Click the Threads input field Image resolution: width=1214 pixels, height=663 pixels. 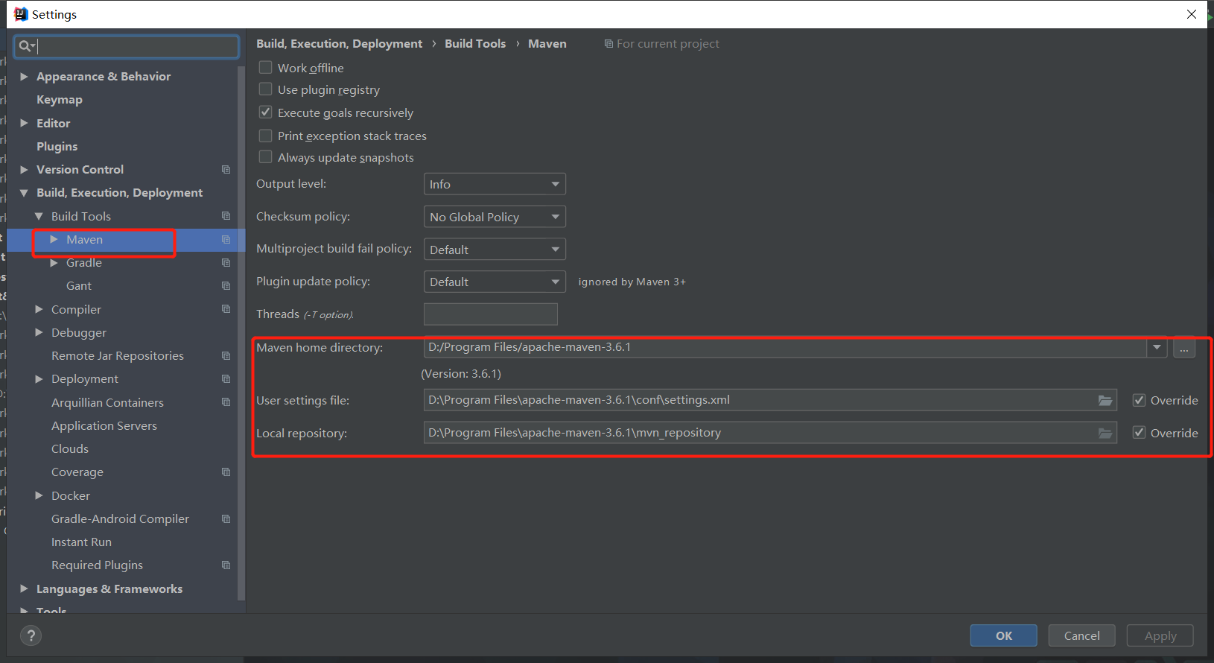[491, 314]
